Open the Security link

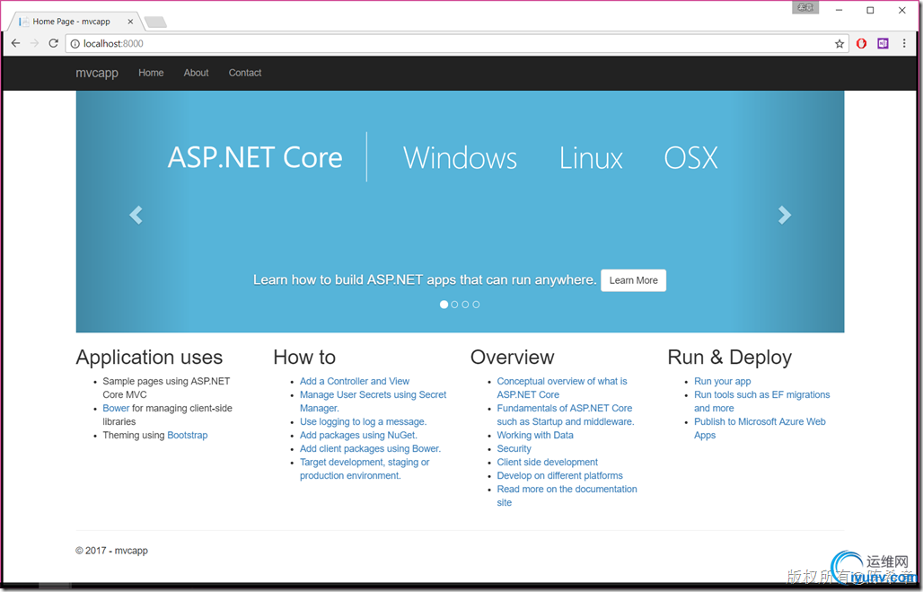pos(514,449)
